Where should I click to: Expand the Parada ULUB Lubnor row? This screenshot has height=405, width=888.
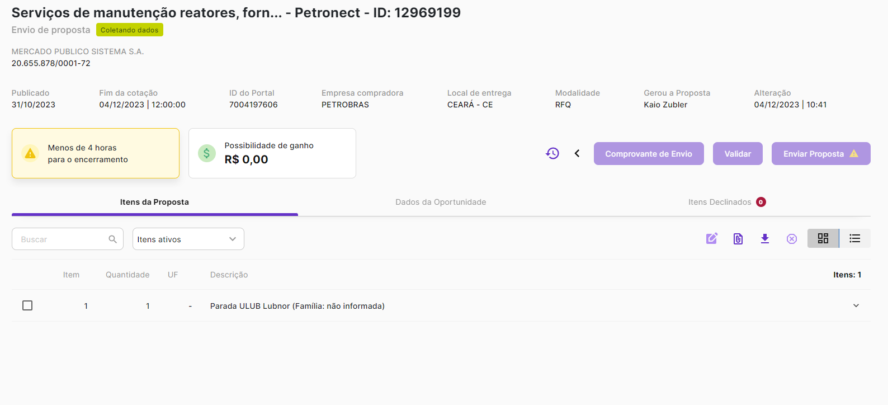click(856, 305)
